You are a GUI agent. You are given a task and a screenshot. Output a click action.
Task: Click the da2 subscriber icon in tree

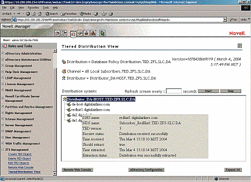[x=69, y=115]
